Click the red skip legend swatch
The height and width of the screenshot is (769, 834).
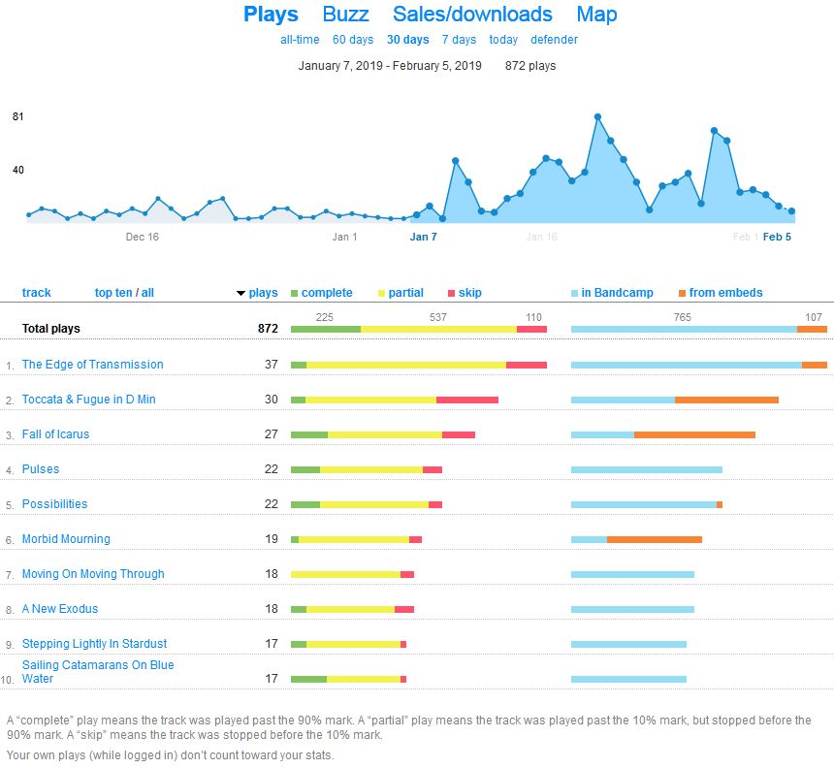point(451,293)
